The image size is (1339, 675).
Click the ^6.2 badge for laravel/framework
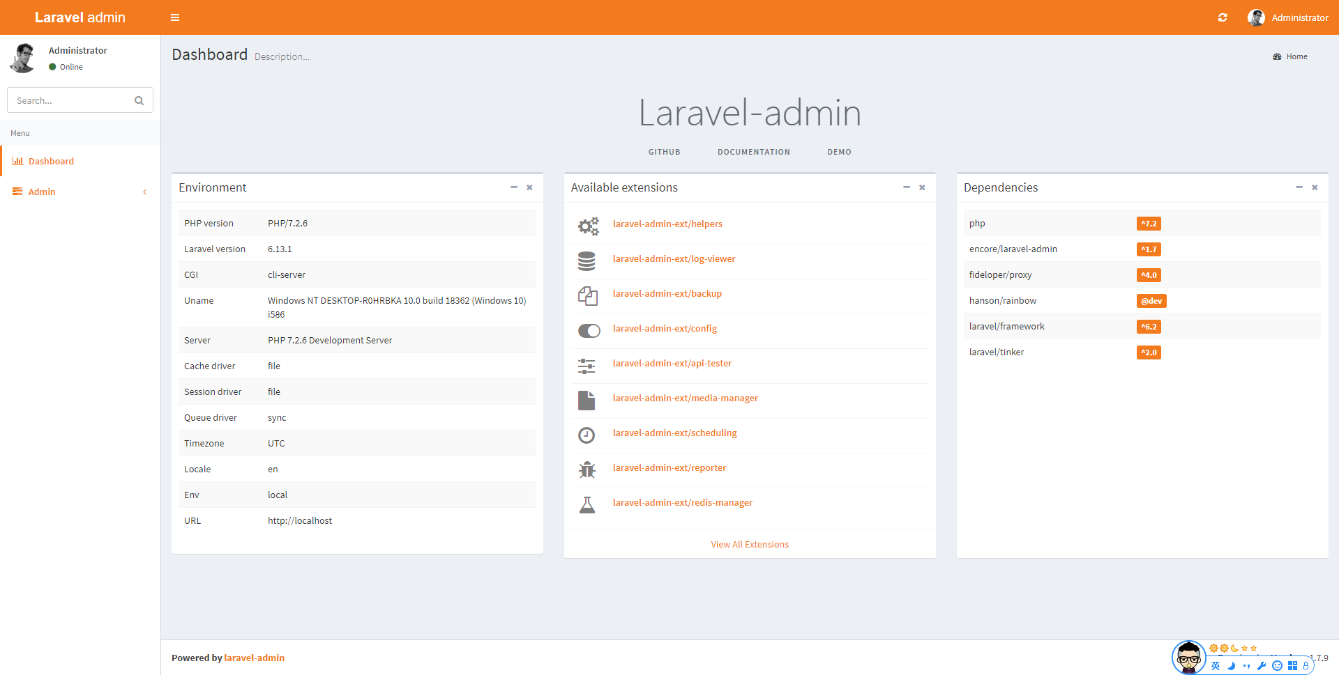[1149, 327]
